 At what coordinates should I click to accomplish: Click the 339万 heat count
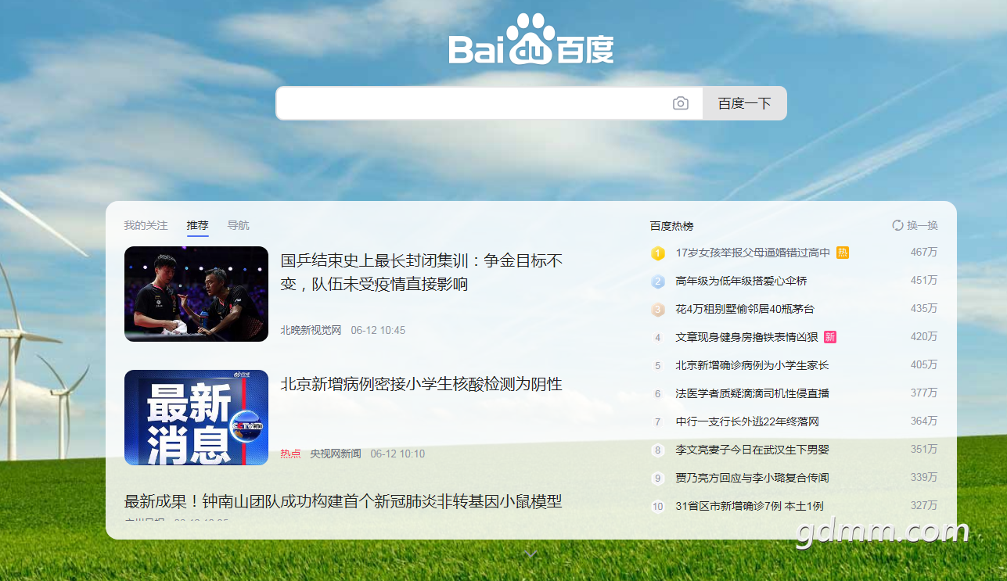click(x=924, y=477)
